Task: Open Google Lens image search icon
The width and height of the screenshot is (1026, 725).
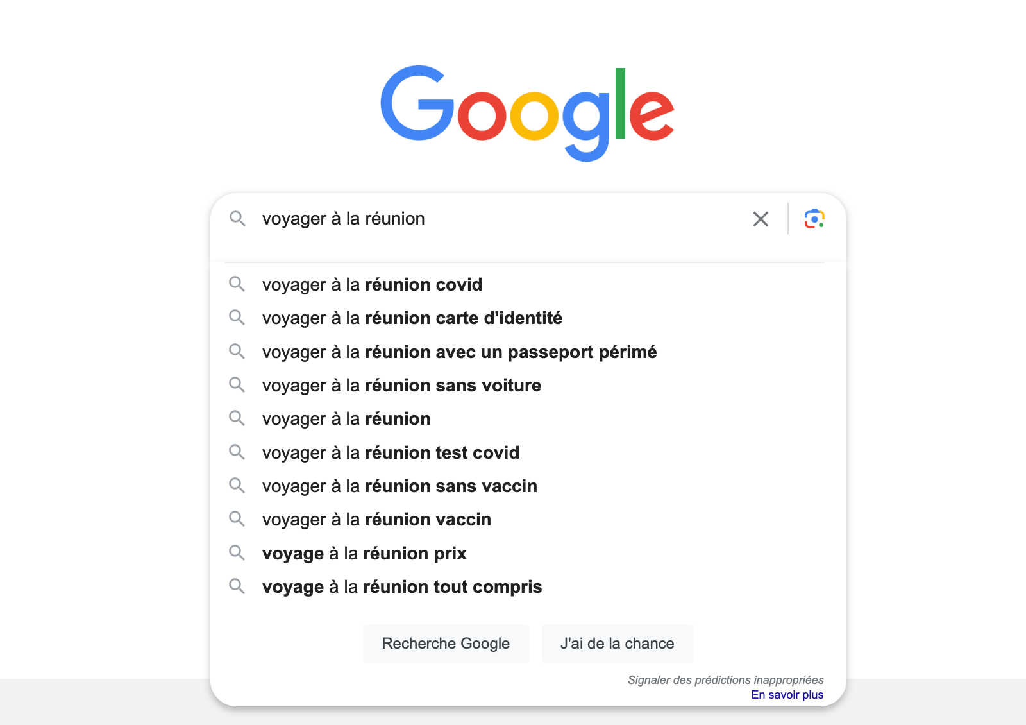Action: pos(814,219)
